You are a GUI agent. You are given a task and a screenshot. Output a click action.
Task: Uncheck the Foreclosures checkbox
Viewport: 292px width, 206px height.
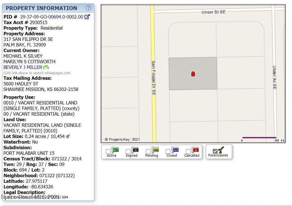(x=215, y=151)
